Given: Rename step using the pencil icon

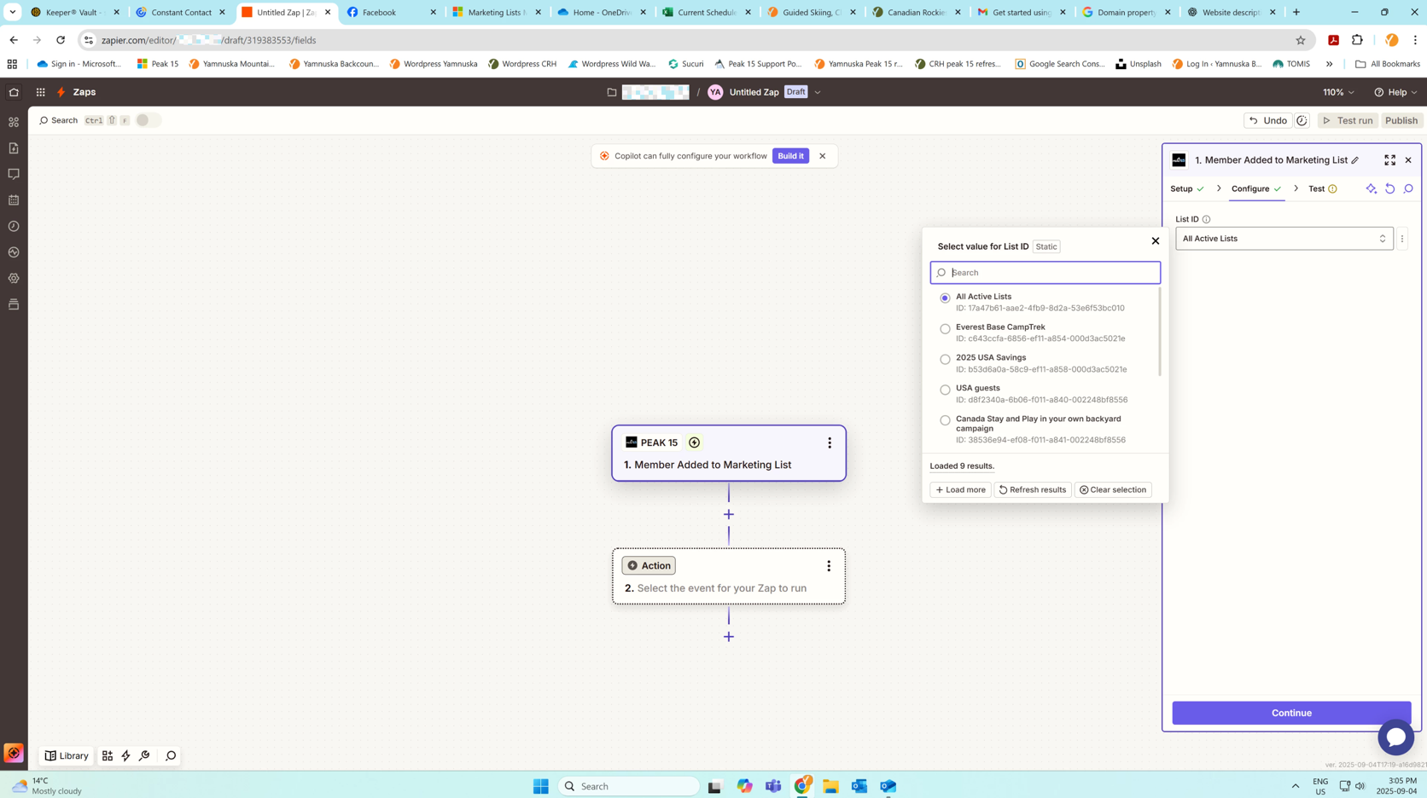Looking at the screenshot, I should coord(1355,160).
